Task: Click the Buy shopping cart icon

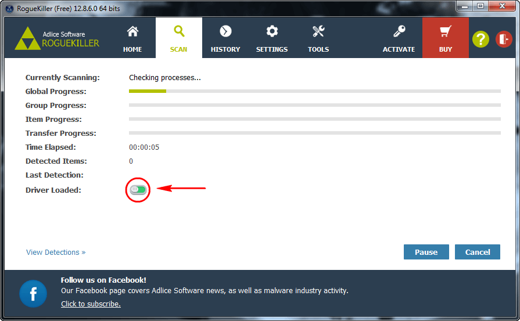Action: [446, 31]
